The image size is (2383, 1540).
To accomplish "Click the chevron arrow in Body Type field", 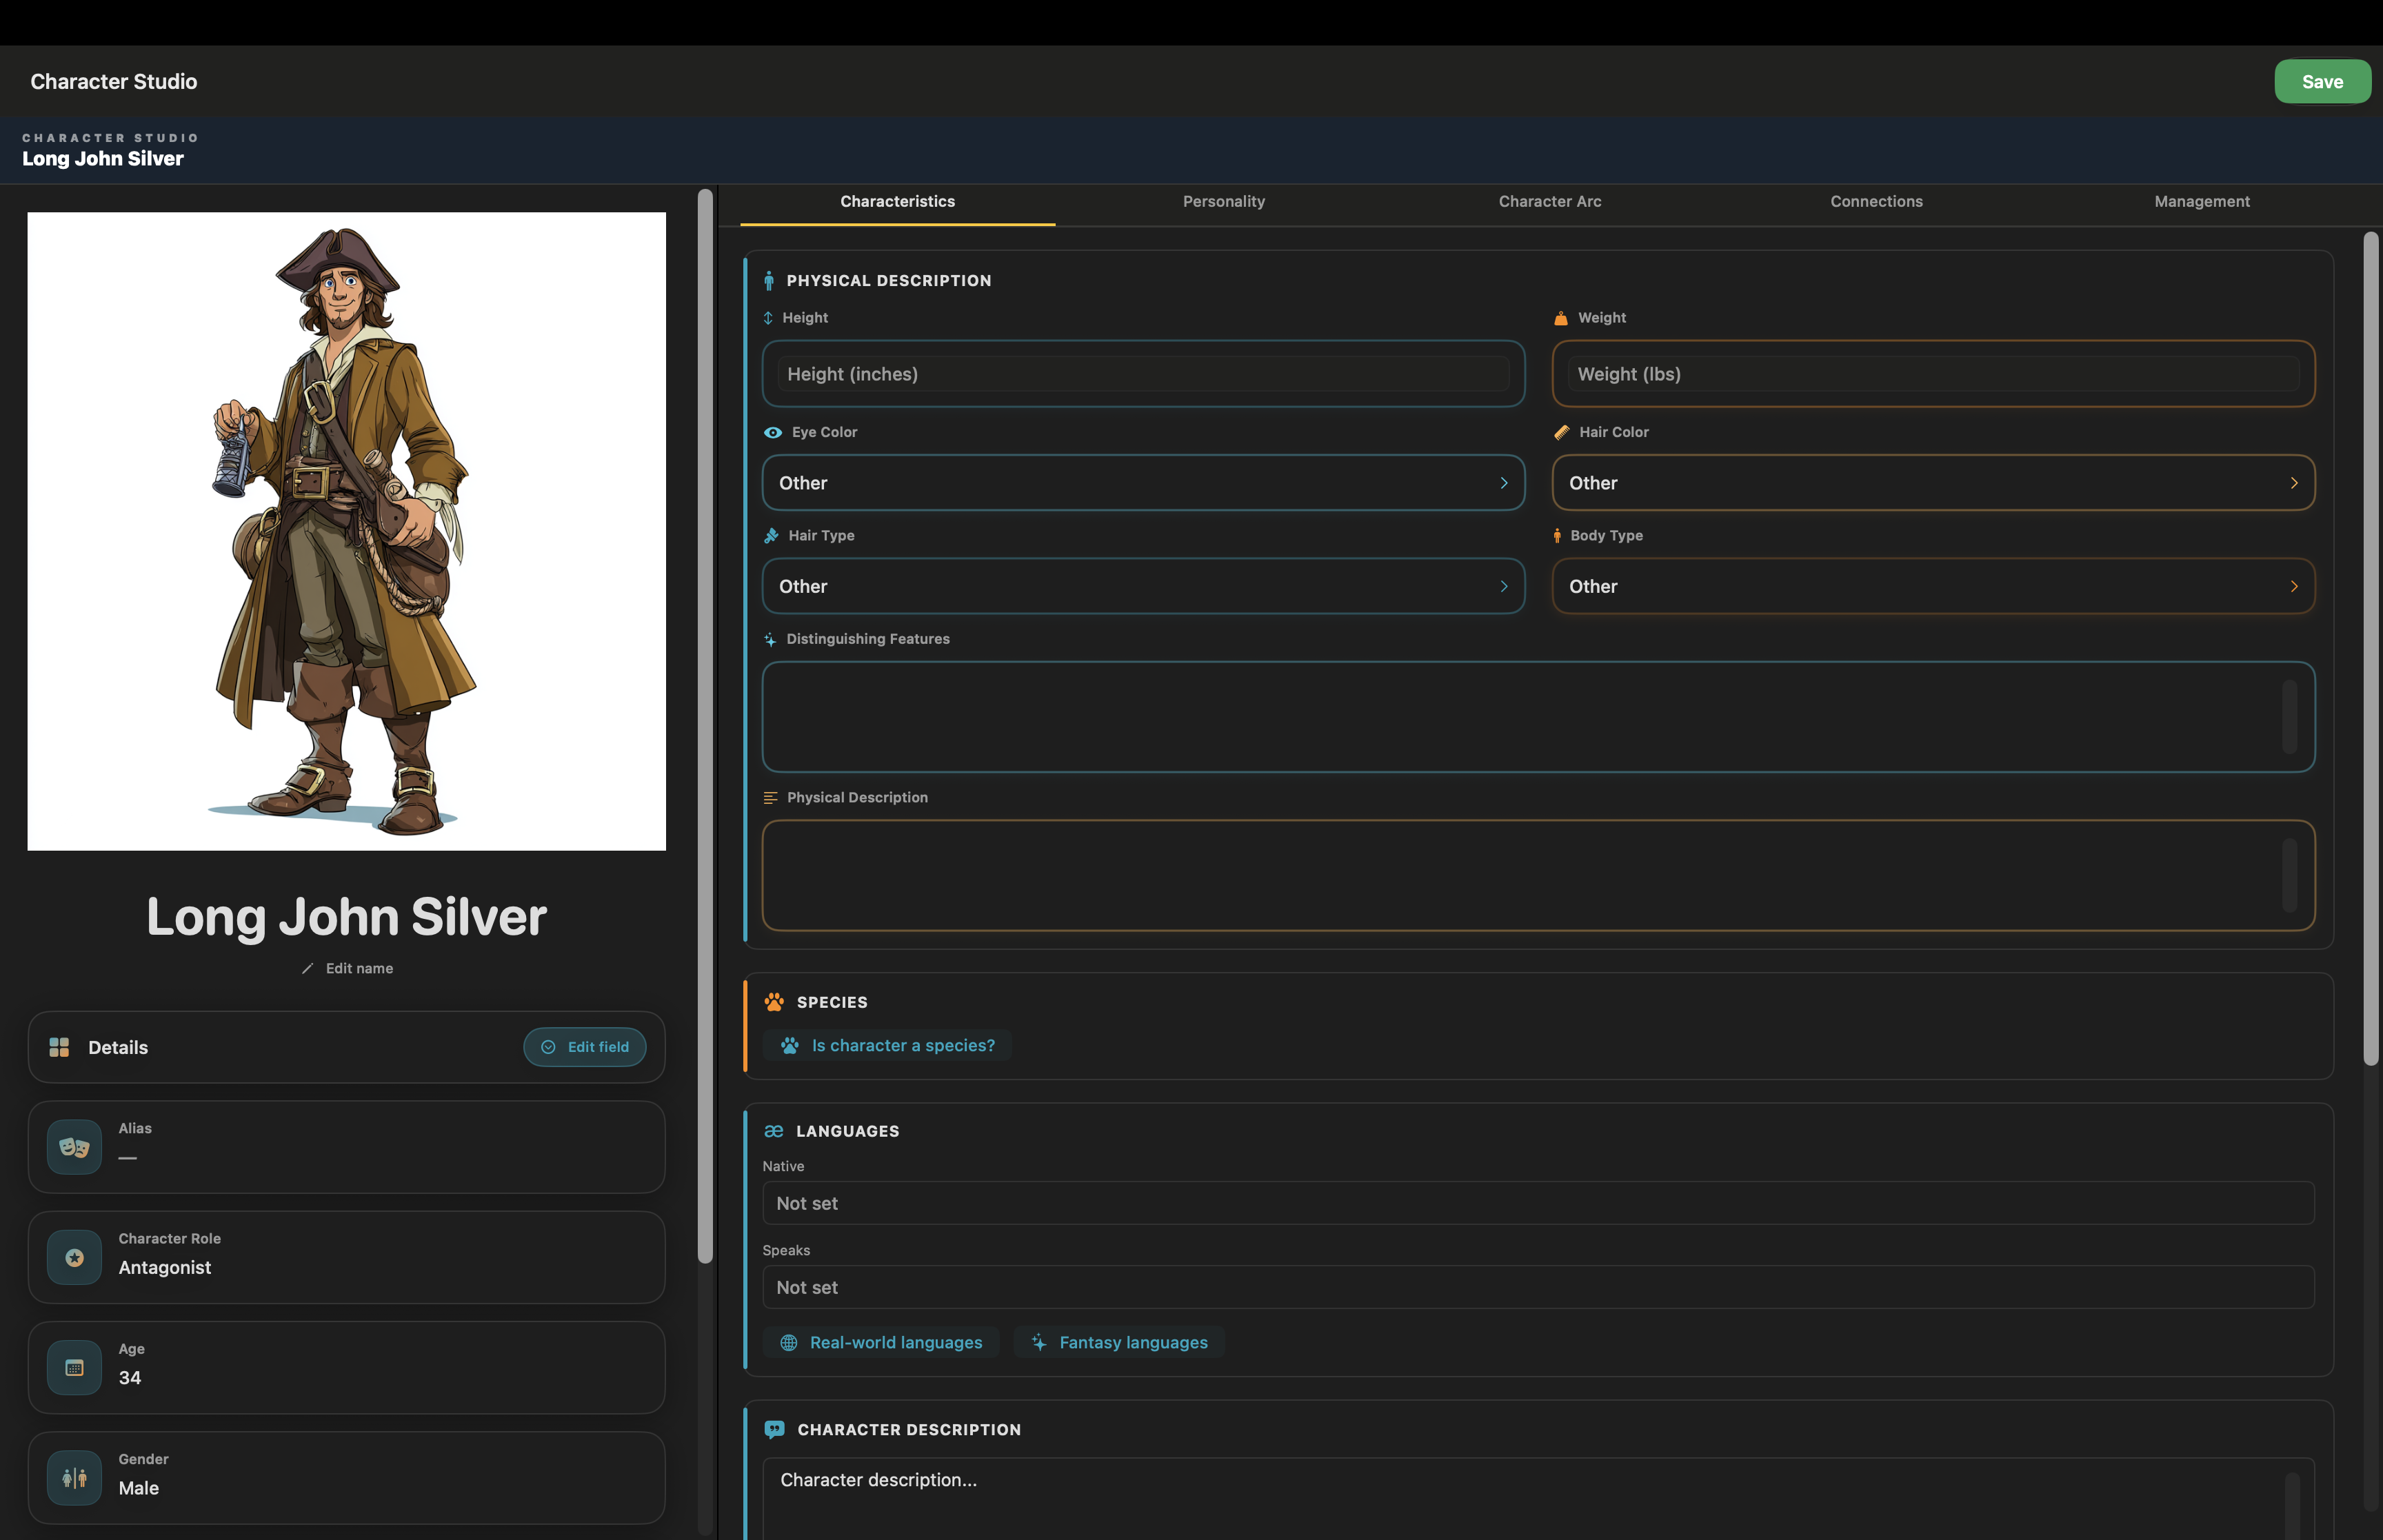I will 2294,586.
